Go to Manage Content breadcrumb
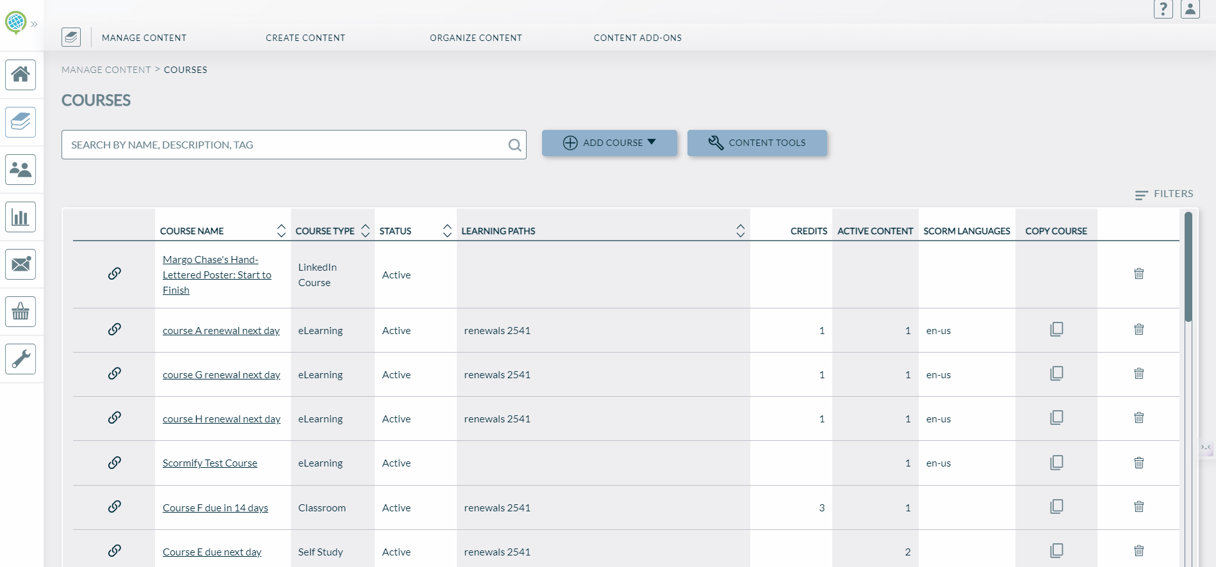 (106, 70)
